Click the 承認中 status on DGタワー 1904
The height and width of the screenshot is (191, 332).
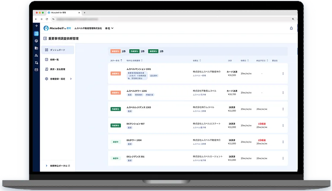(x=116, y=142)
